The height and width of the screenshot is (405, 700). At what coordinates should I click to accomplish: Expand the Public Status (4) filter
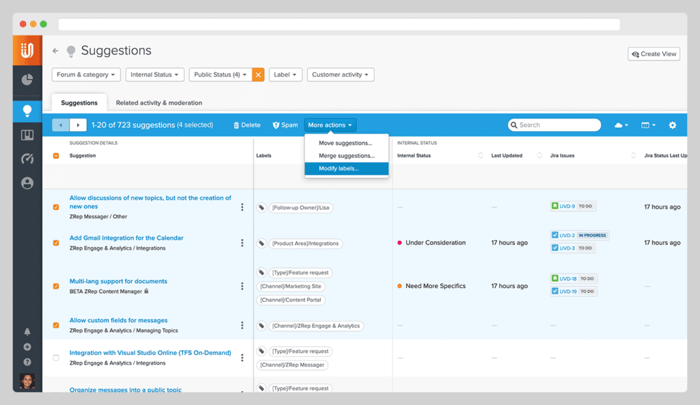click(x=221, y=75)
